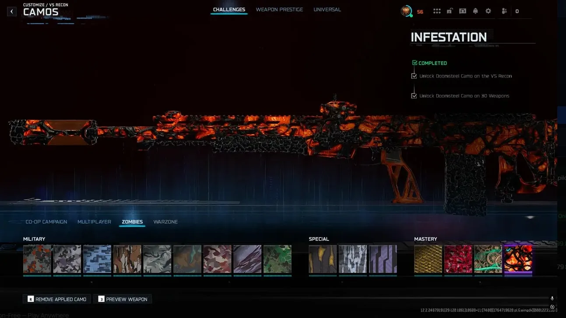The image size is (566, 318).
Task: Toggle Doomsteel on 30 Weapons checkbox
Action: point(414,96)
